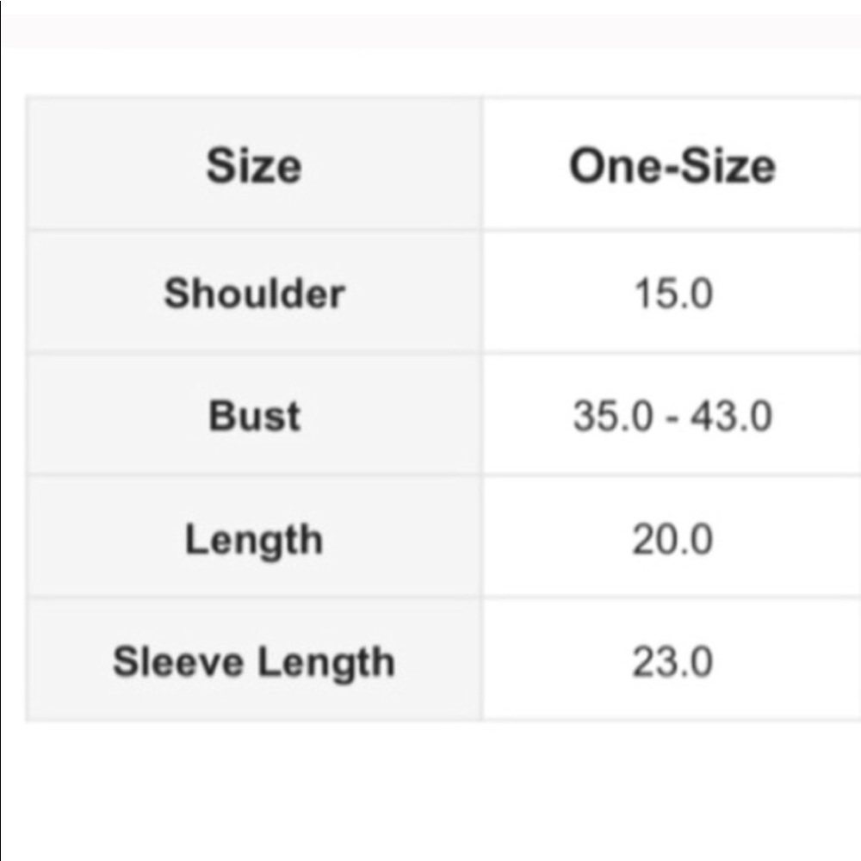This screenshot has height=861, width=861.
Task: Click the blank white area below the table
Action: [430, 792]
